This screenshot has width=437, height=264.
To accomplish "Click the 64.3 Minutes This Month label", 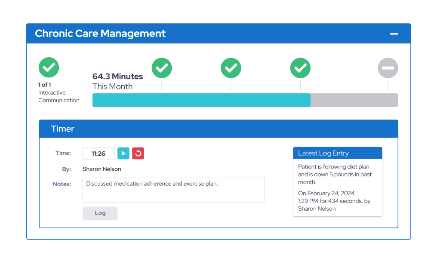I will [x=117, y=81].
